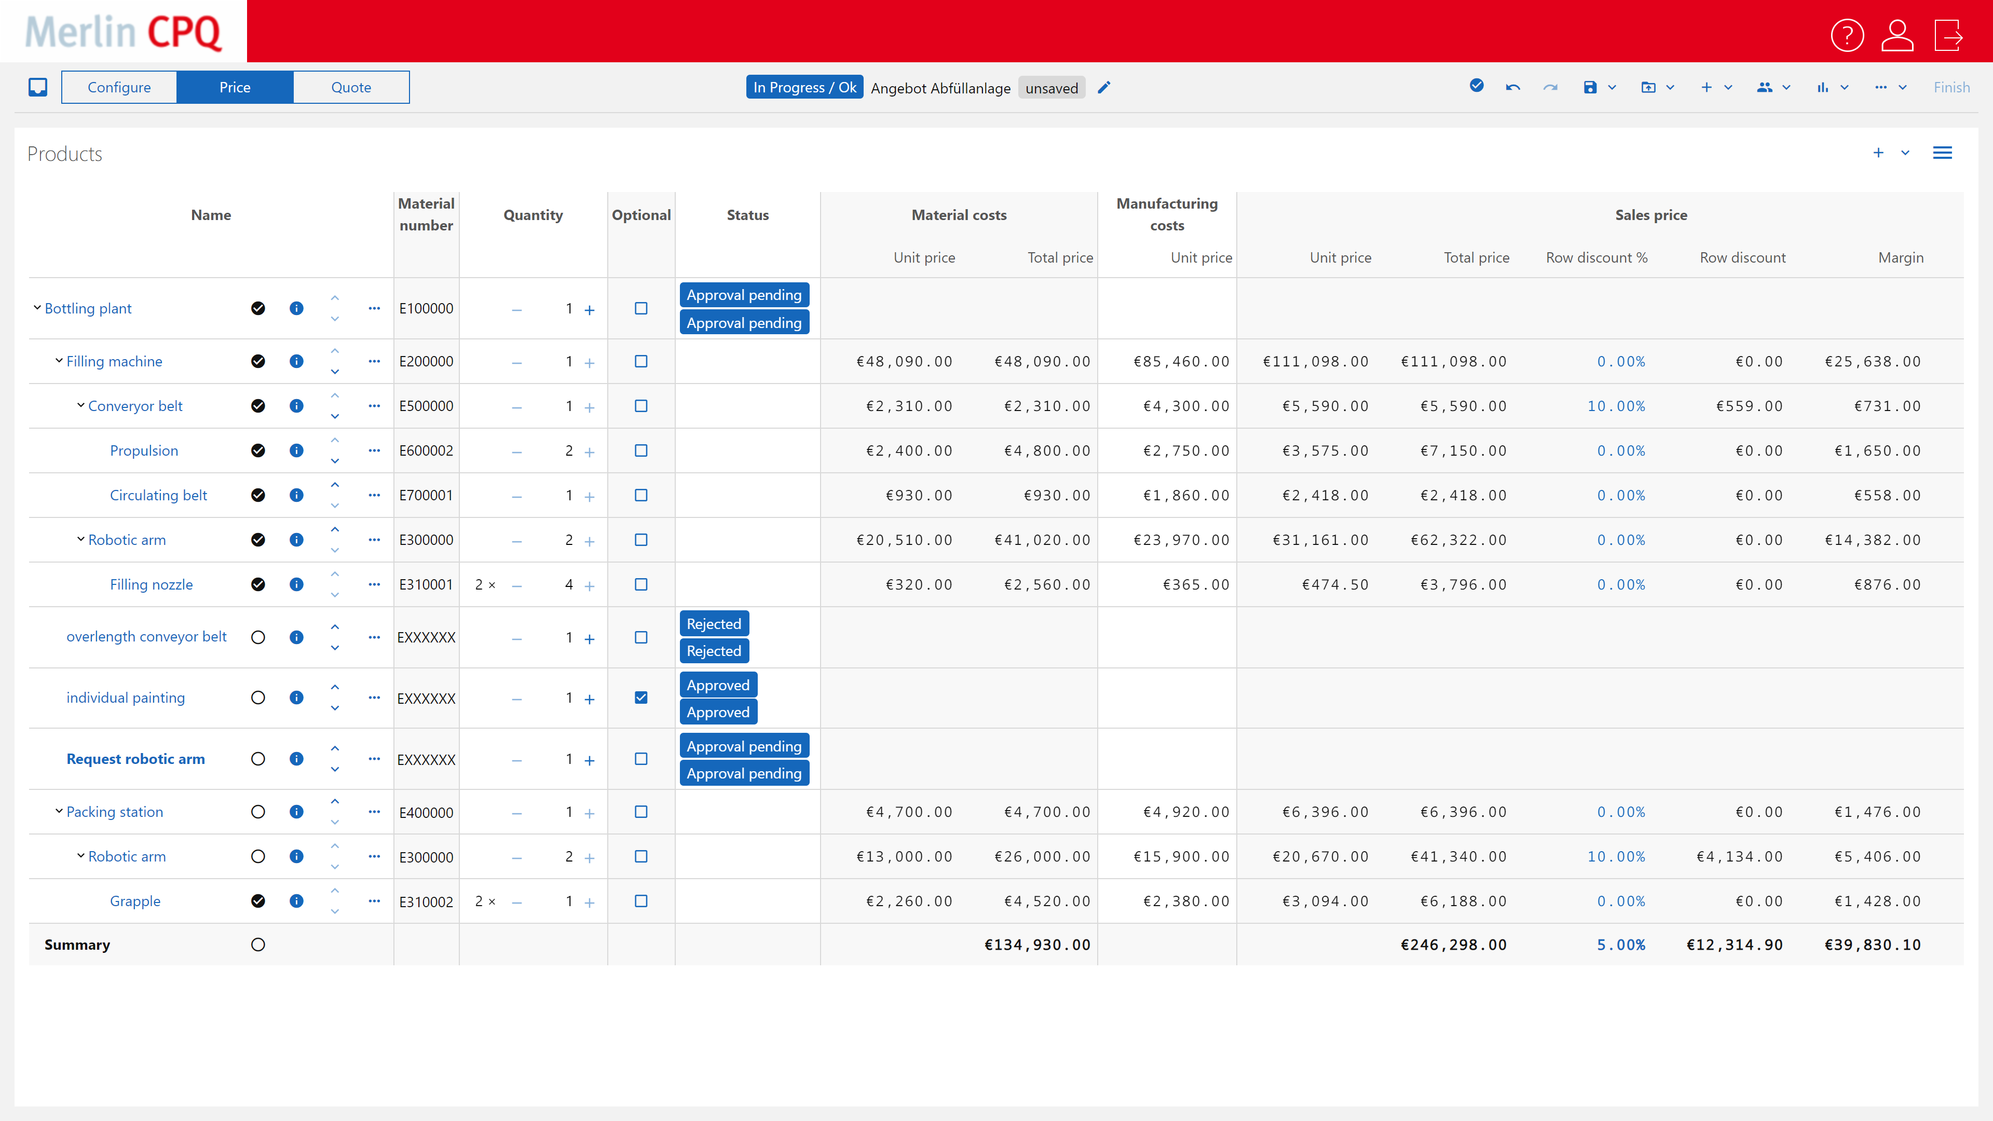Collapse the Filling machine tree node
This screenshot has width=1993, height=1121.
[59, 361]
